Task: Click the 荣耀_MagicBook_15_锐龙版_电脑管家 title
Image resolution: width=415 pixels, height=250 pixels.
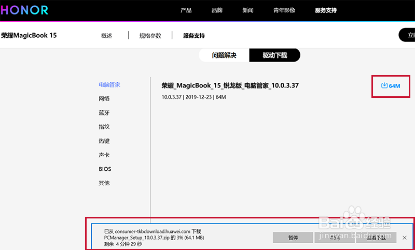Action: pyautogui.click(x=230, y=85)
